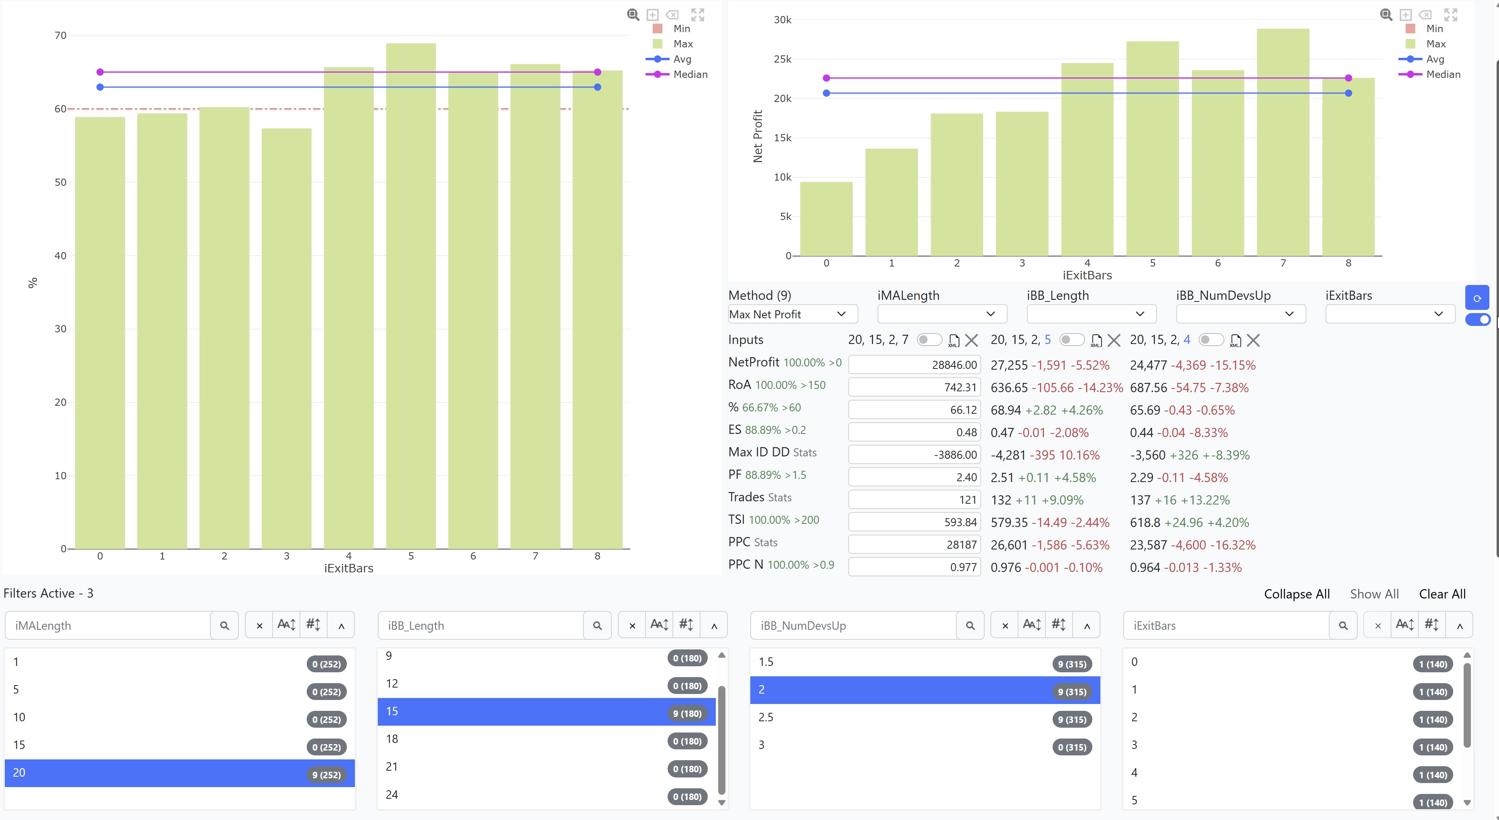
Task: Toggle the switch for inputs 20, 15, 2, 7
Action: point(929,339)
